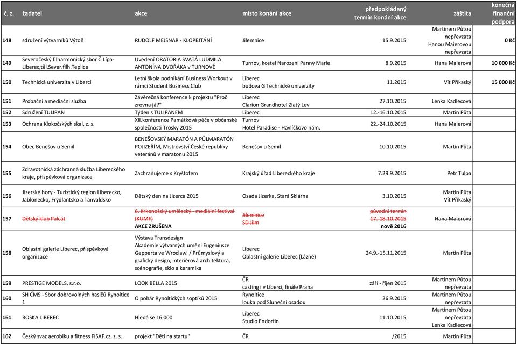This screenshot has height=344, width=517.
Task: Select the date cell '/2015'
Action: 399,336
